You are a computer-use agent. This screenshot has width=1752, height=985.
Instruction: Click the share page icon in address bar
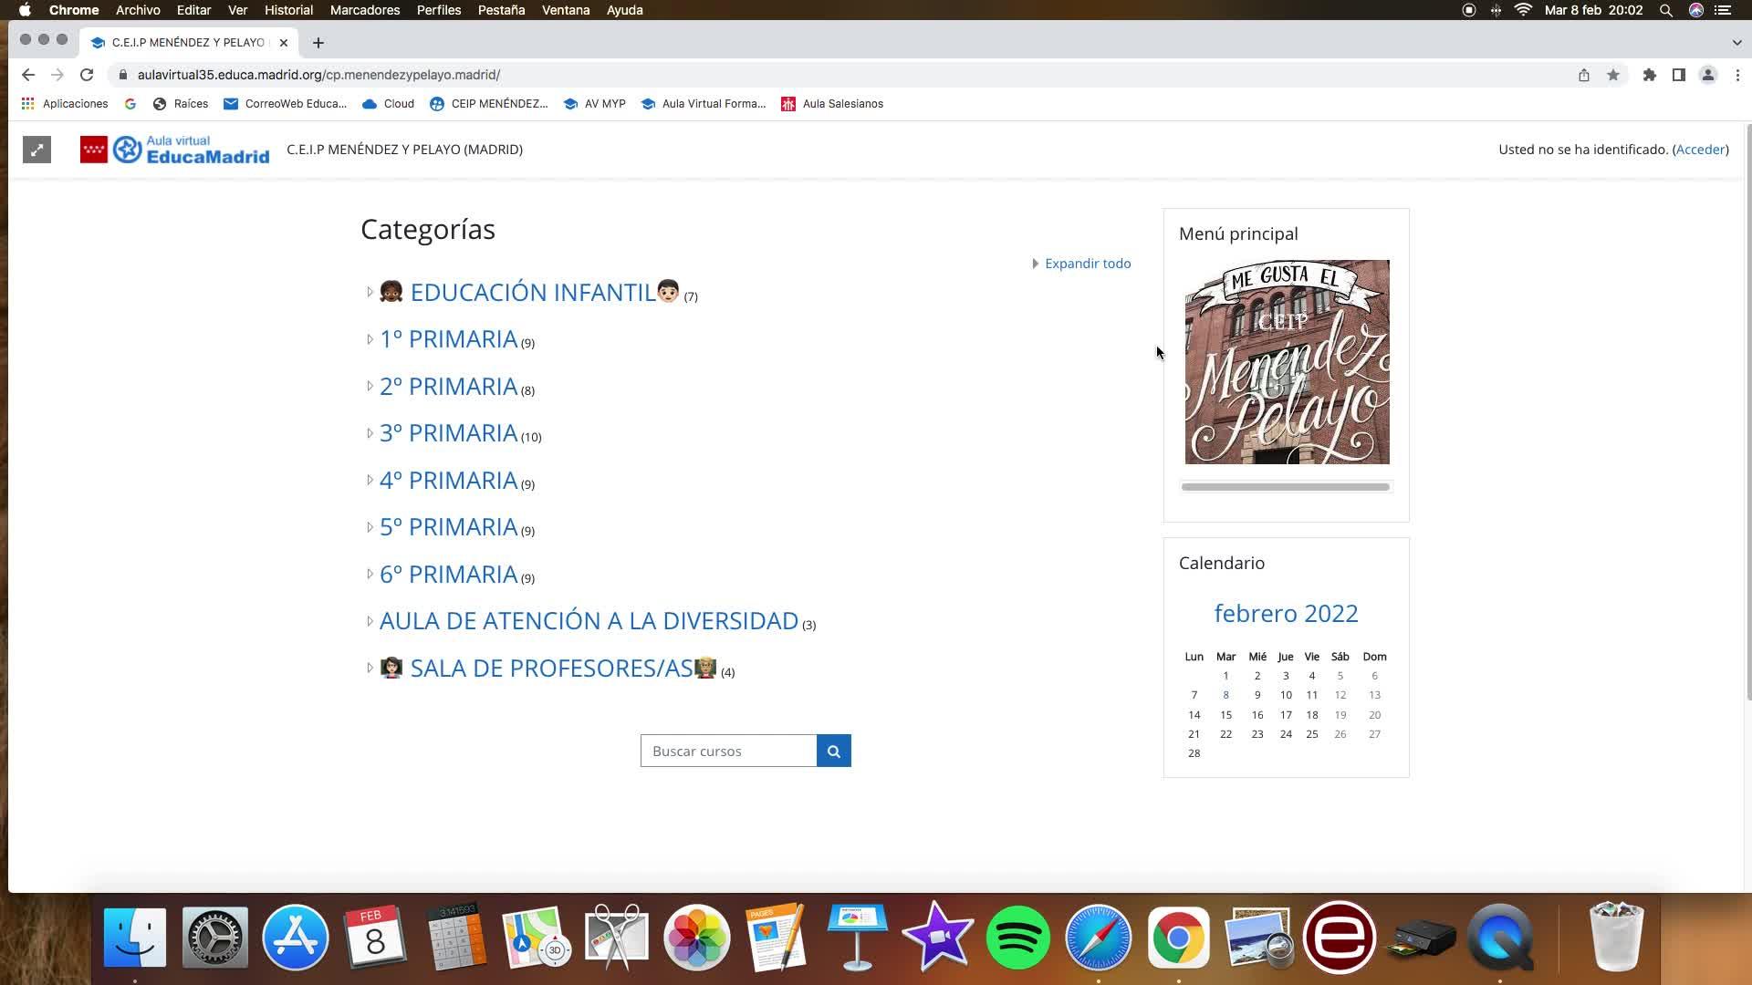[1584, 75]
